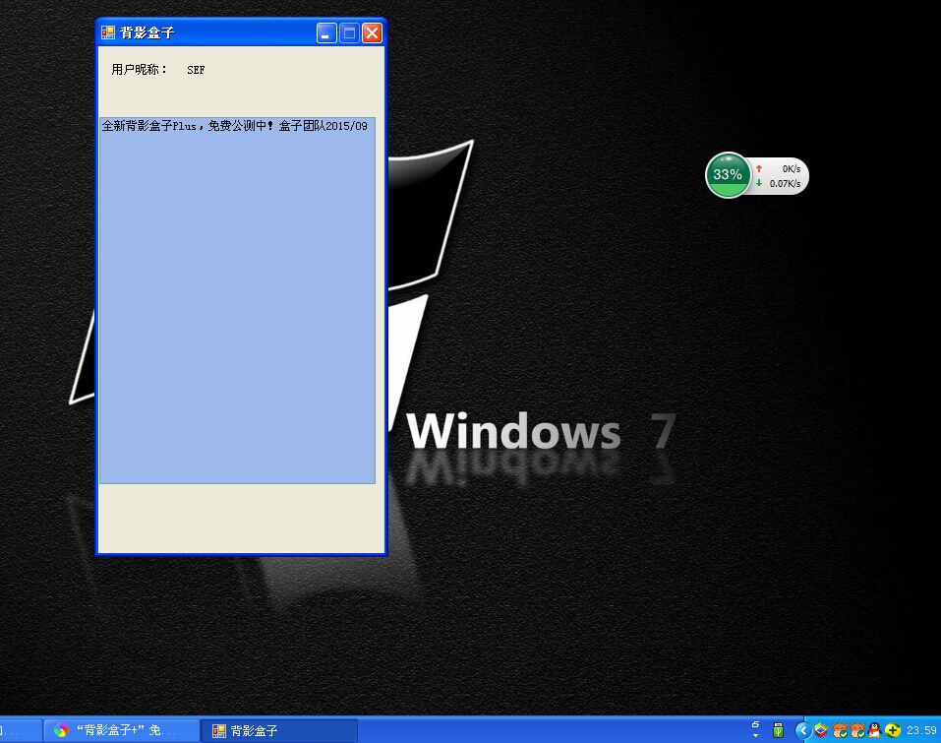941x743 pixels.
Task: Click the 23:59 taskbar clock
Action: click(921, 730)
